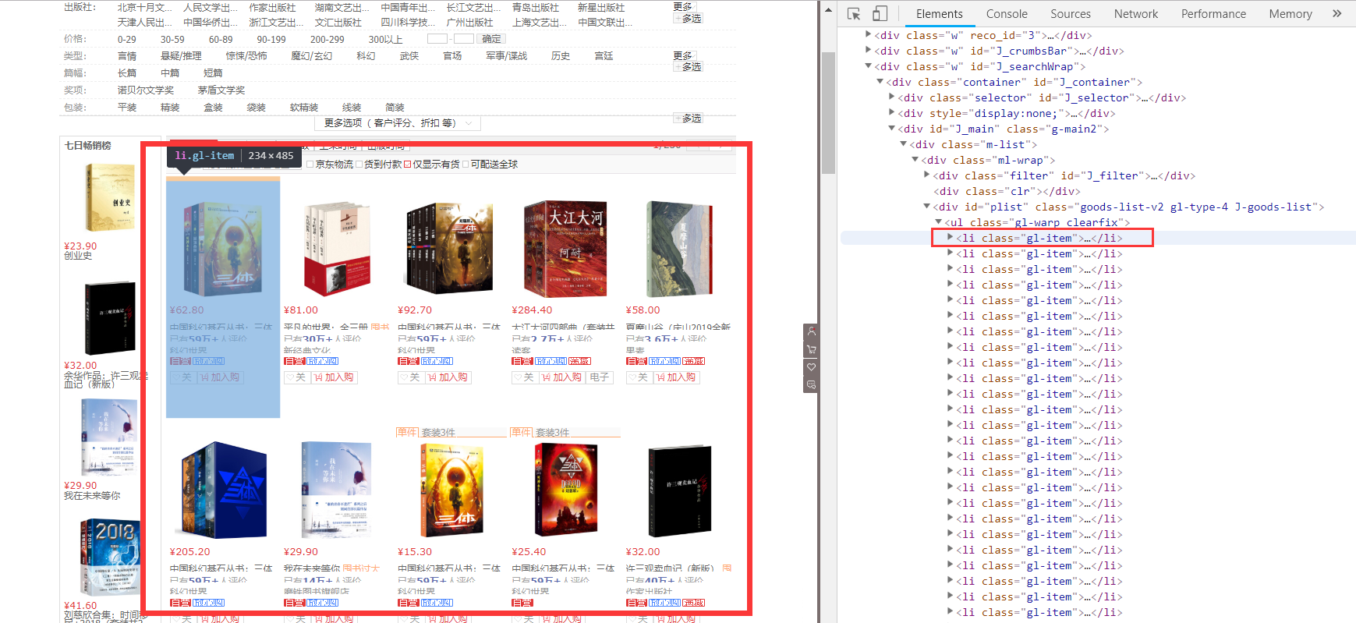Add the ¥58.00 book to the cart
This screenshot has height=623, width=1356.
tap(675, 377)
